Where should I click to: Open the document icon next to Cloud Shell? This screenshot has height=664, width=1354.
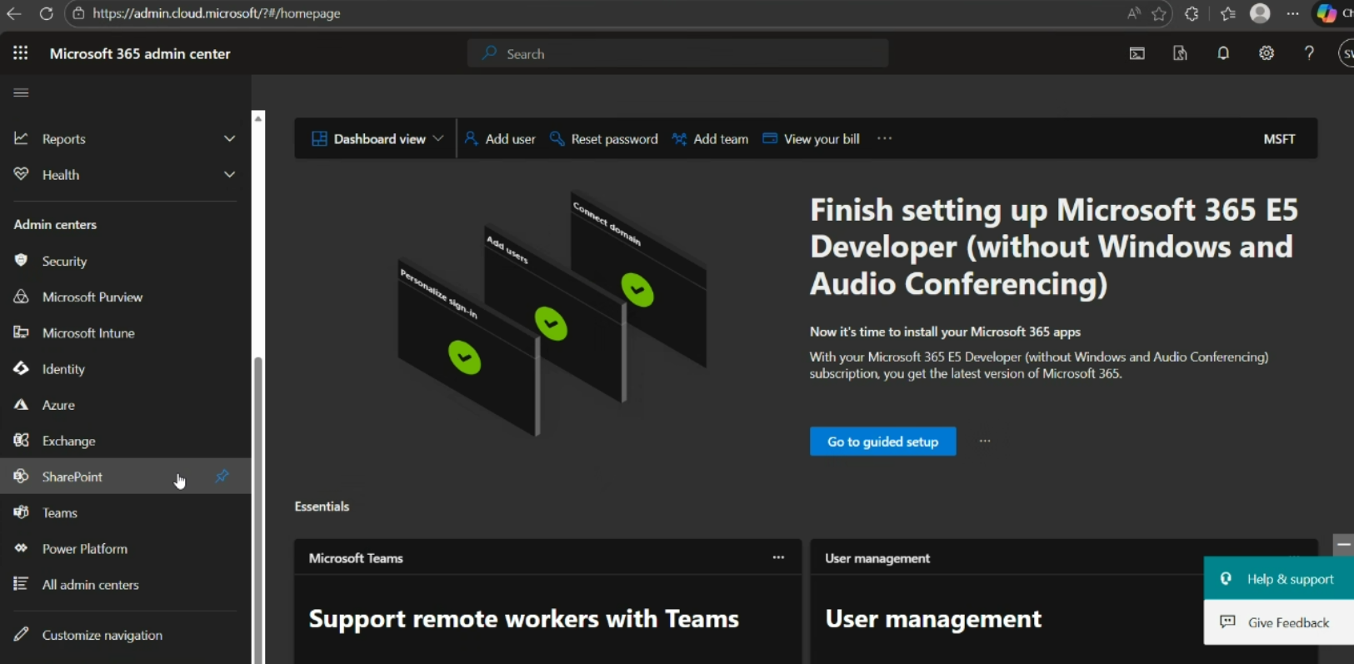[x=1180, y=53]
